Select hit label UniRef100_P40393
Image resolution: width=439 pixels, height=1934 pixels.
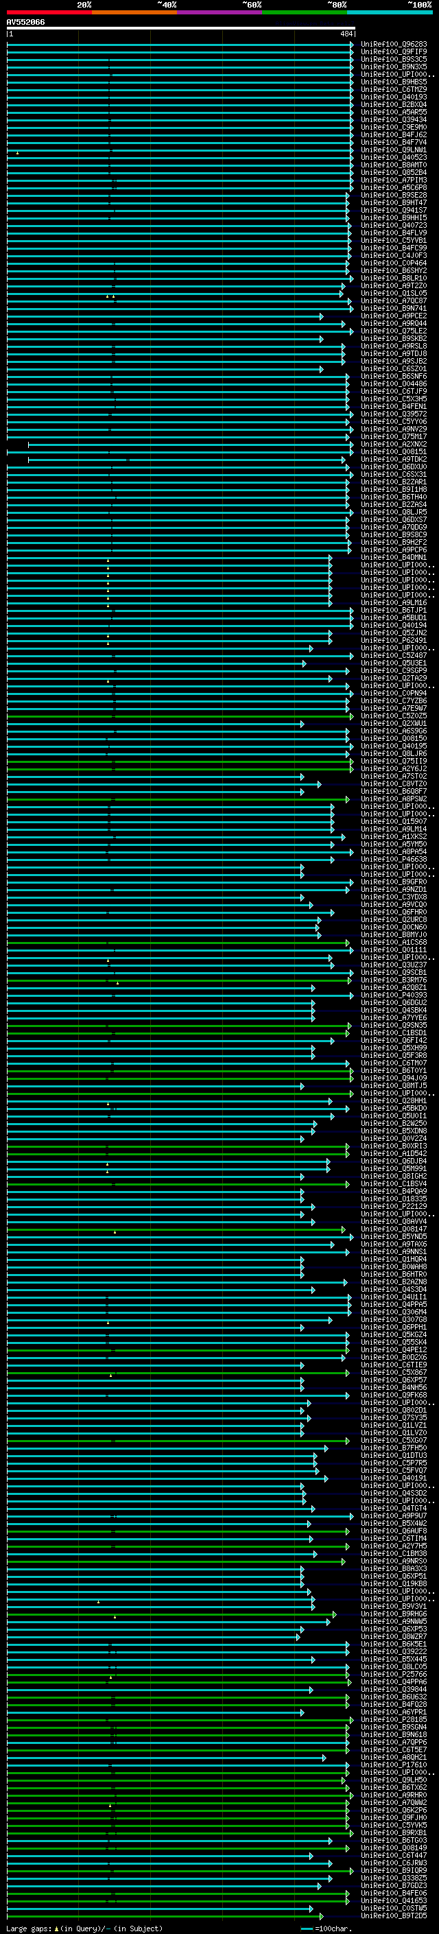(394, 995)
